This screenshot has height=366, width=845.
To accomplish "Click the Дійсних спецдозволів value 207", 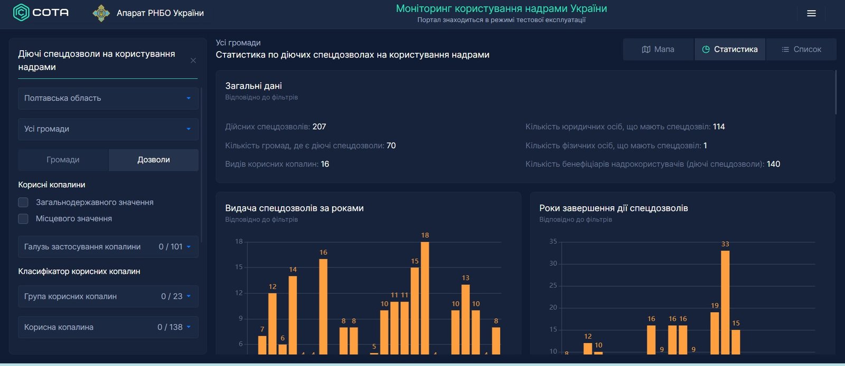I will point(319,127).
